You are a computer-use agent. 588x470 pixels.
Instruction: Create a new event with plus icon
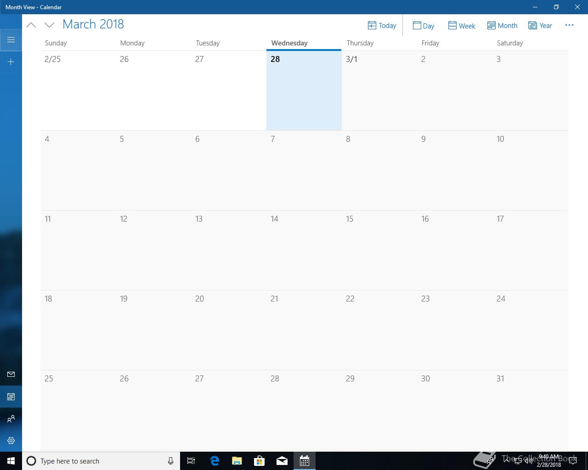pyautogui.click(x=11, y=62)
